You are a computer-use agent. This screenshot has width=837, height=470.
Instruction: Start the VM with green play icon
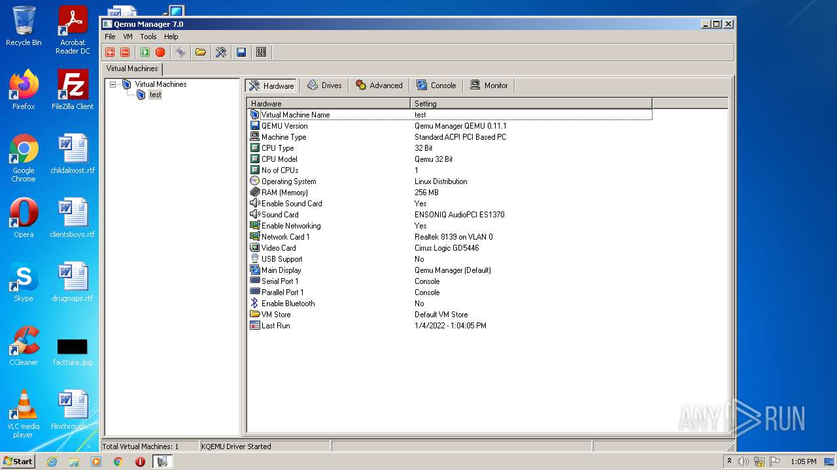pos(145,52)
